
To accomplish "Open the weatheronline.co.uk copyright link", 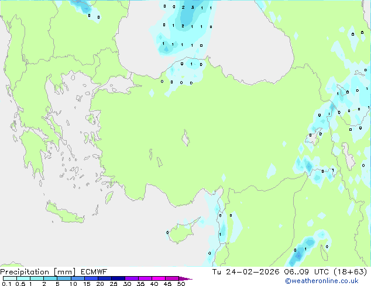I will [x=321, y=281].
